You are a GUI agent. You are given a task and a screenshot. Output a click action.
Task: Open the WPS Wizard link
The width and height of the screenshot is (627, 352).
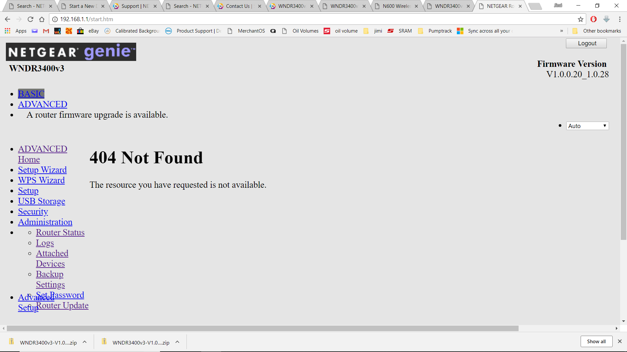pyautogui.click(x=41, y=180)
